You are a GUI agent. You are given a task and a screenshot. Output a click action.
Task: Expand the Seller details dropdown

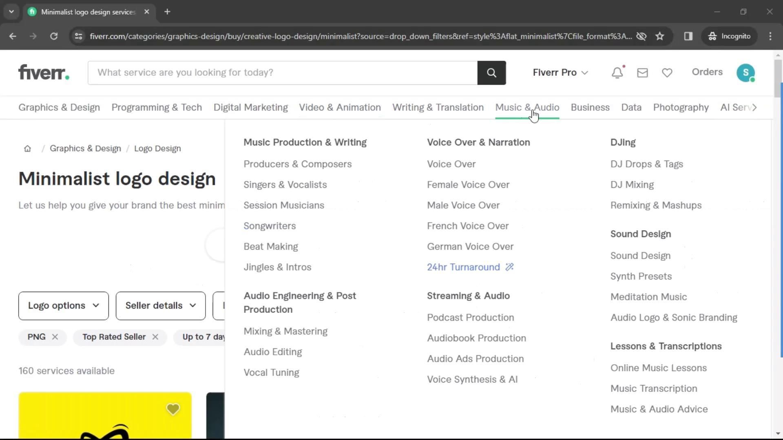[161, 306]
